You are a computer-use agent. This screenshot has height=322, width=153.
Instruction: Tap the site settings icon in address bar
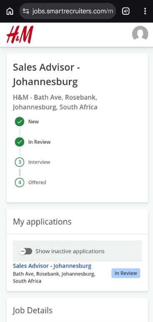point(26,11)
